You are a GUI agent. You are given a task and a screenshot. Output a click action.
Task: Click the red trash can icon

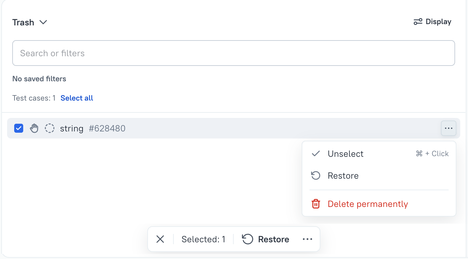point(316,204)
